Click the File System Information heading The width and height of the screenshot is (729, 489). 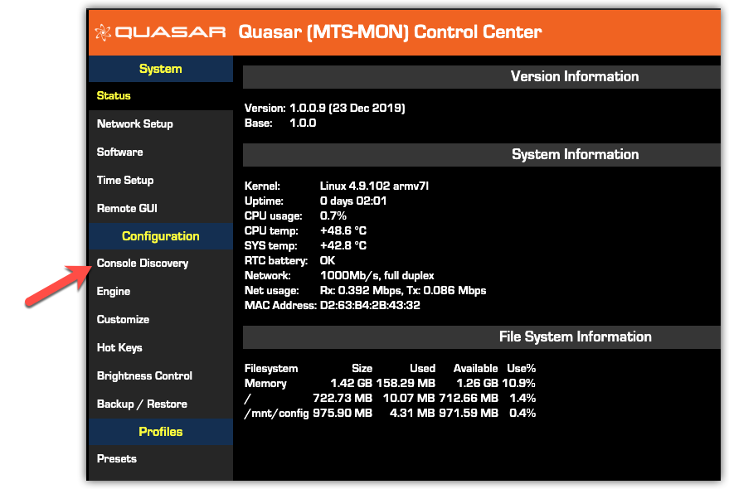[575, 336]
